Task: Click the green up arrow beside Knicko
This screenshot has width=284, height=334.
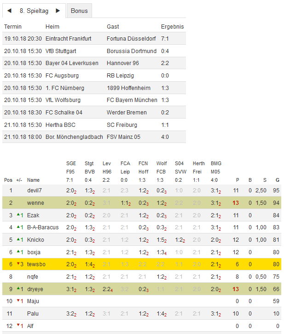Action: tap(18, 239)
